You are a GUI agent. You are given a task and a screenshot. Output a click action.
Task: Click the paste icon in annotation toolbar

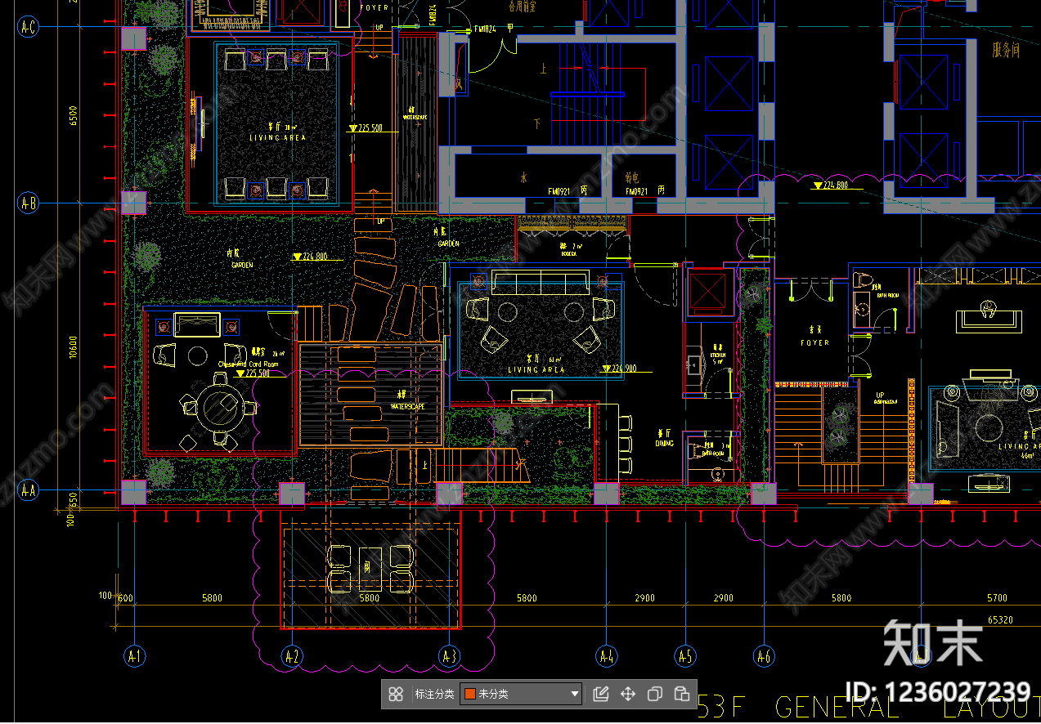(681, 695)
